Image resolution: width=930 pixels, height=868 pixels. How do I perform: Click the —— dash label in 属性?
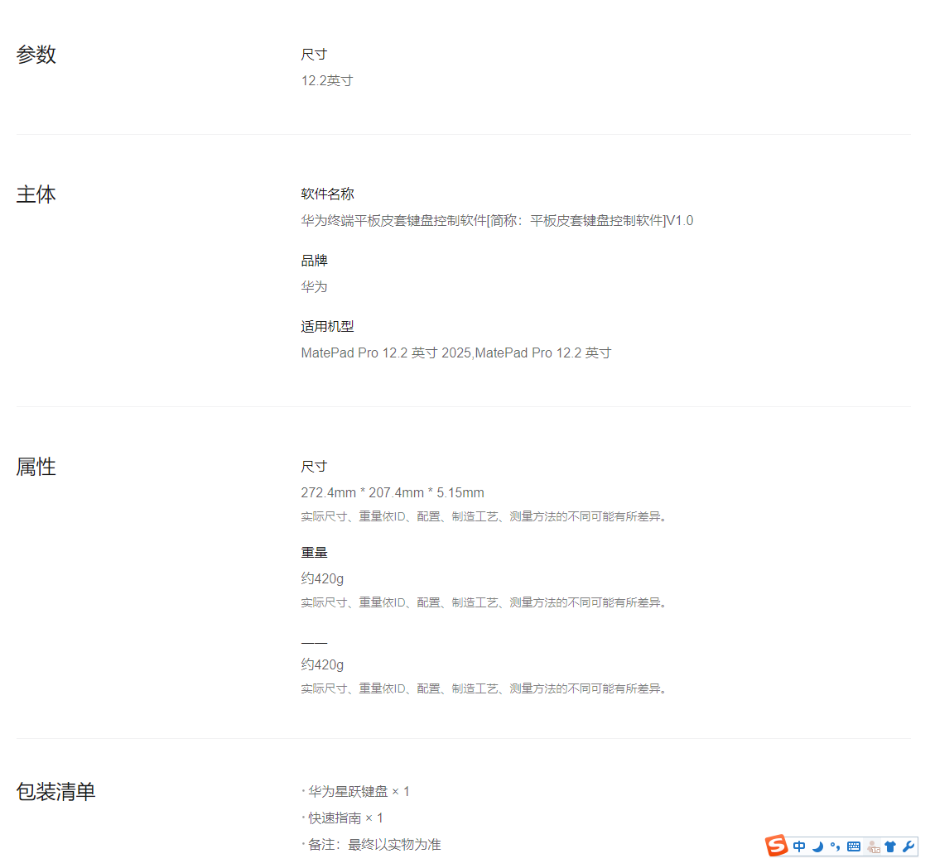(x=314, y=642)
